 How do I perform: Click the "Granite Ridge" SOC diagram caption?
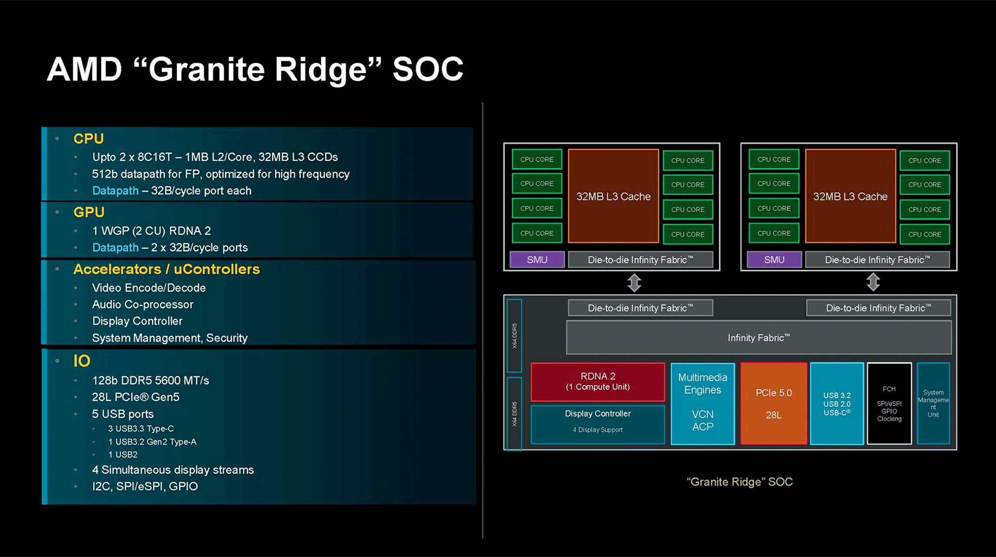[x=739, y=482]
